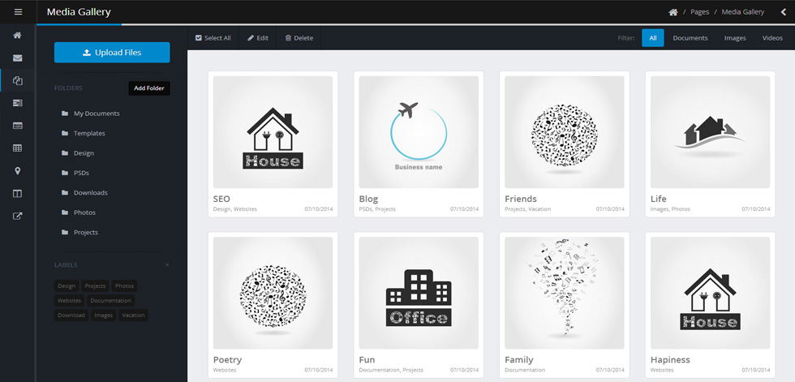This screenshot has height=382, width=795.
Task: Open the Blog airplane thumbnail
Action: 419,132
